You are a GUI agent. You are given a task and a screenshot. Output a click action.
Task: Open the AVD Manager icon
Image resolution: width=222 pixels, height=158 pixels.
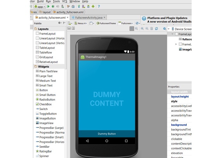84,6
